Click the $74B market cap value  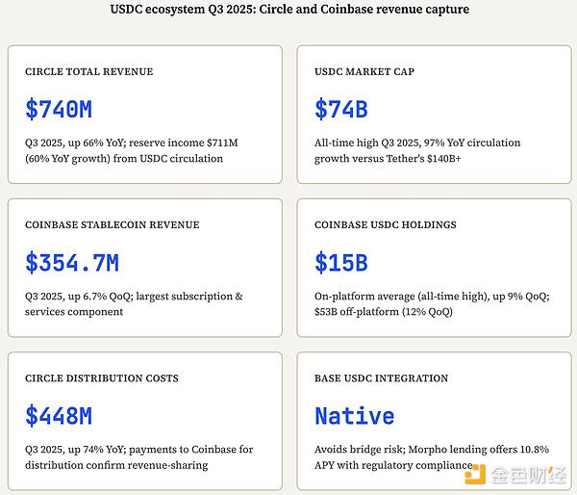(341, 110)
